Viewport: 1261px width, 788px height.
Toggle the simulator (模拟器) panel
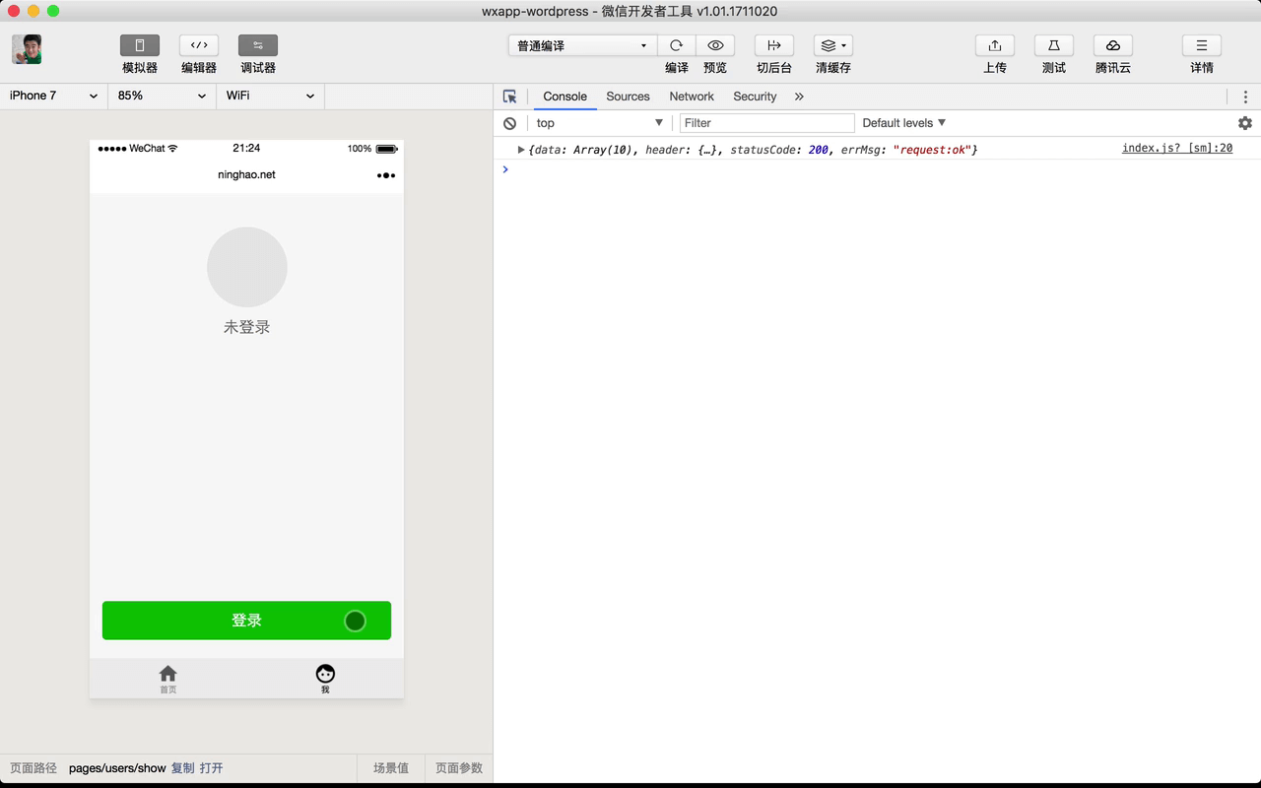tap(140, 45)
